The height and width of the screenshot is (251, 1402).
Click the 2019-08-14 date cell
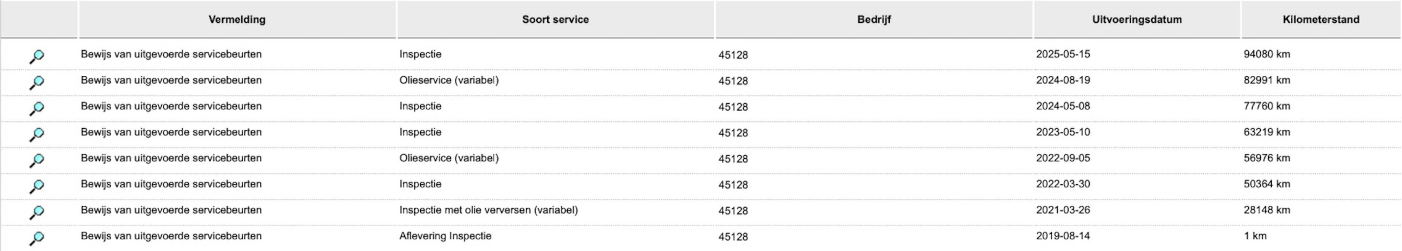(1063, 236)
